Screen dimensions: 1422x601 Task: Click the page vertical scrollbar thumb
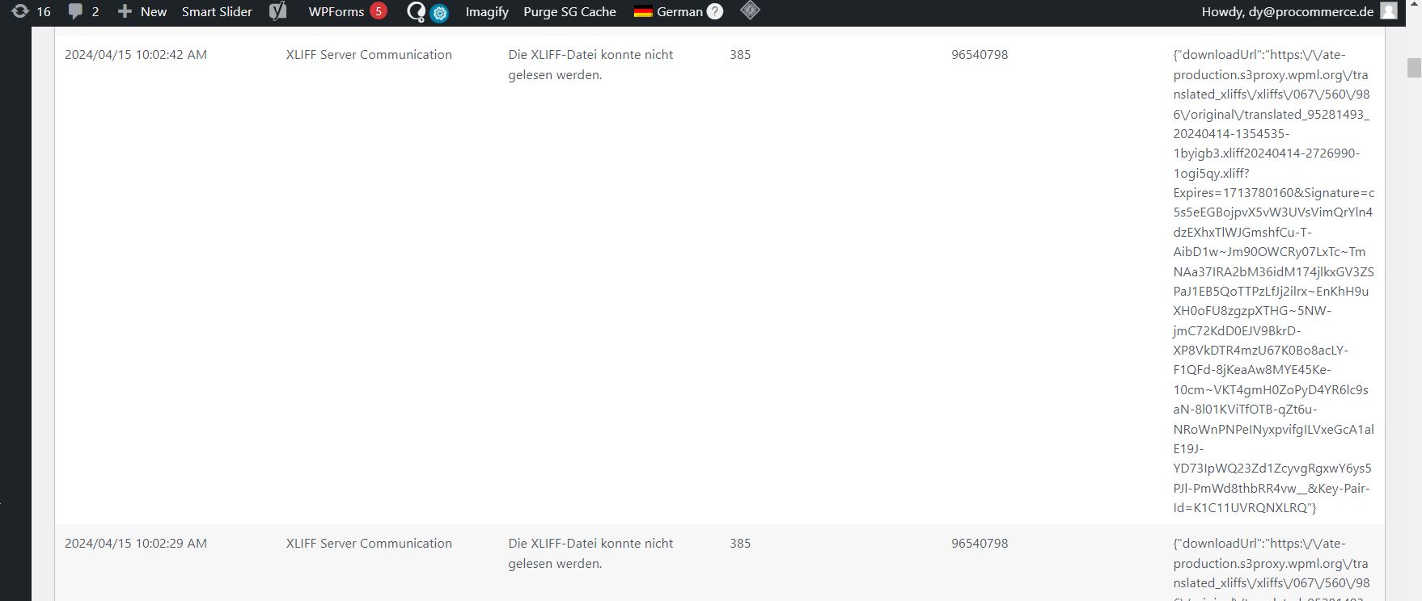click(x=1414, y=68)
